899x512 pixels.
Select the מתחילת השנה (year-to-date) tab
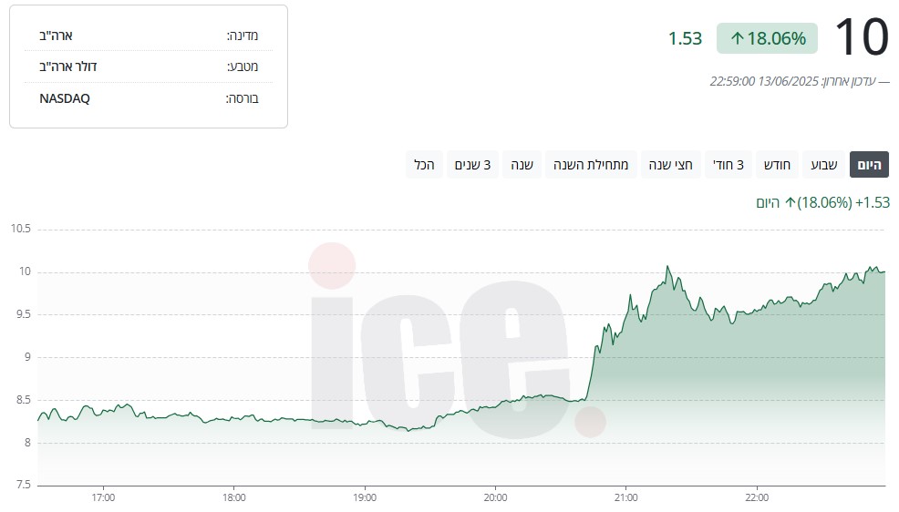[593, 165]
